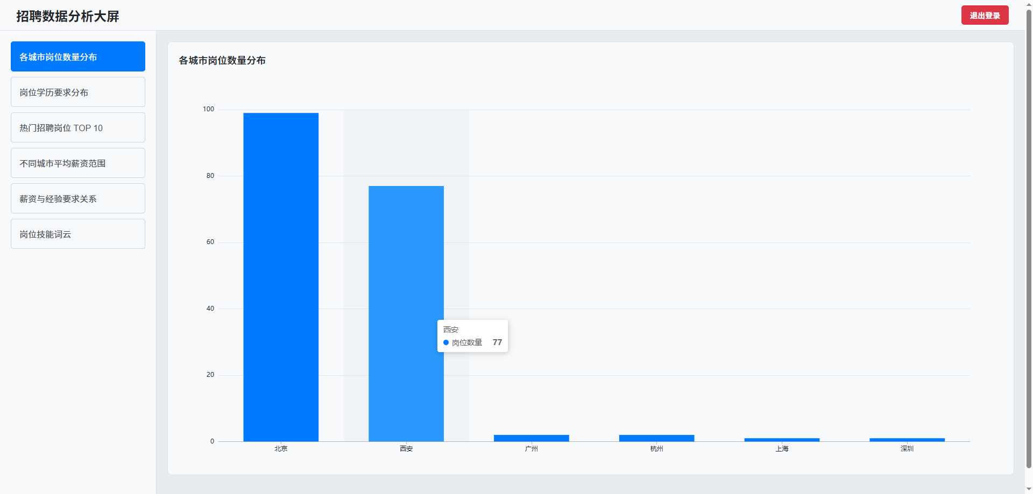This screenshot has height=494, width=1033.
Task: Open the 岗位学历要求分布 chart view
Action: click(x=78, y=92)
